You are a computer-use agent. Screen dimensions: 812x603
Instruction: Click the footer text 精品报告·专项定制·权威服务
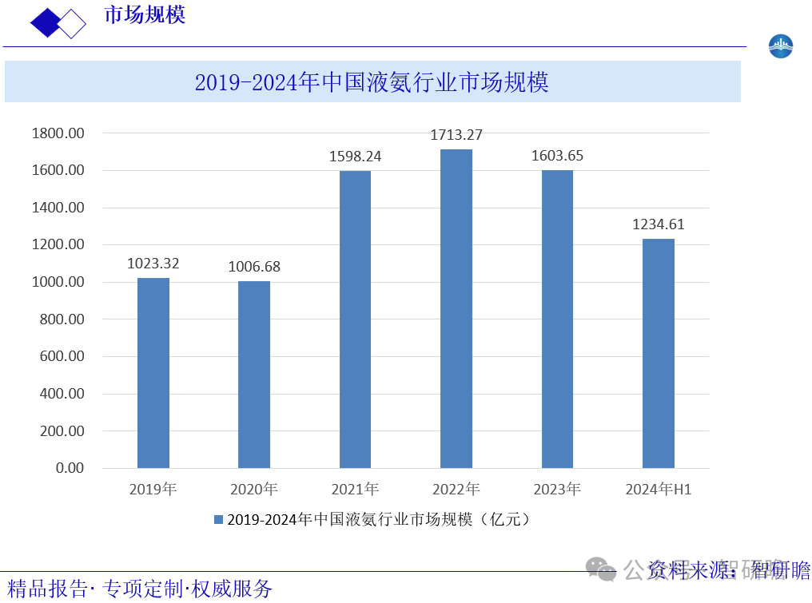pos(140,589)
